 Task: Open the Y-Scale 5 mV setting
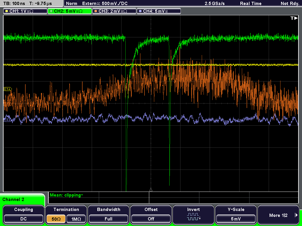point(236,215)
